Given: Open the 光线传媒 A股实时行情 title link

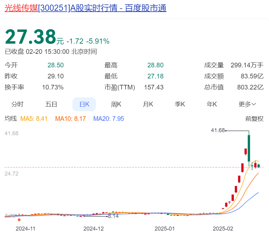Looking at the screenshot, I should [85, 8].
